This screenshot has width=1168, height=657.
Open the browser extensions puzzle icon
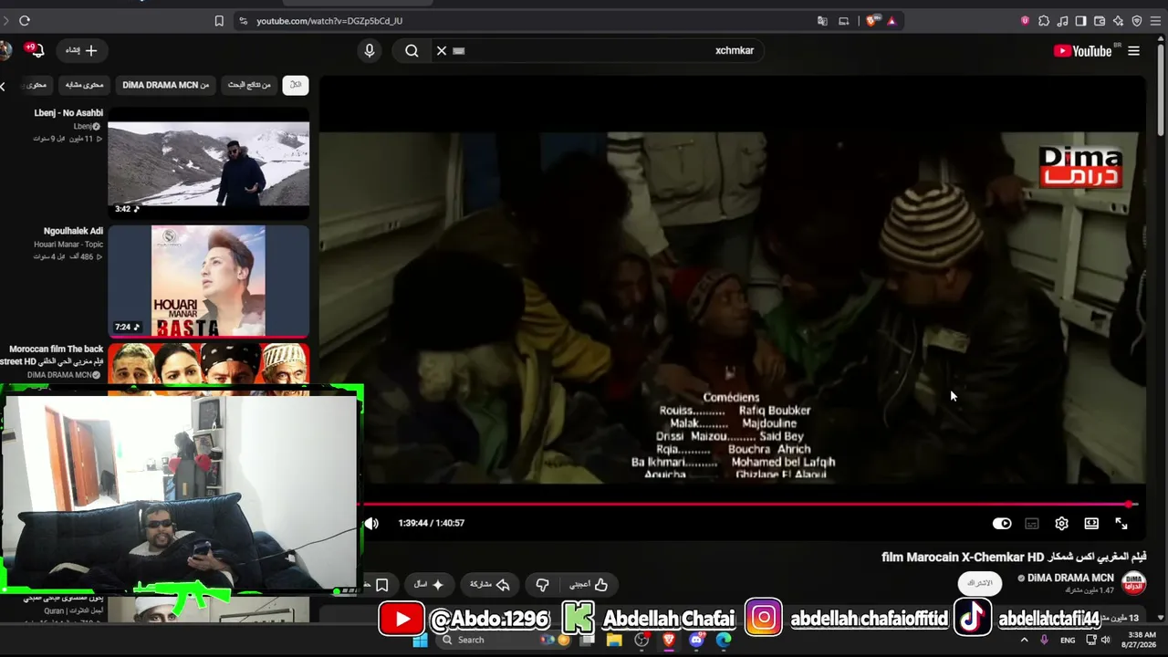1044,21
